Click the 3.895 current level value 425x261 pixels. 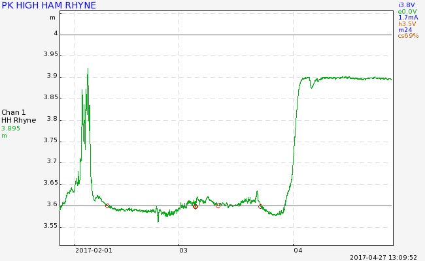(11, 128)
